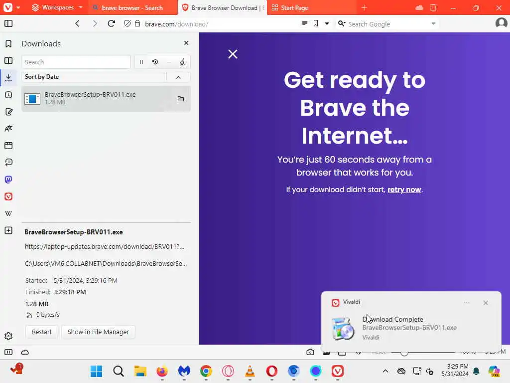Open the Window panel
The image size is (510, 383).
(8, 146)
